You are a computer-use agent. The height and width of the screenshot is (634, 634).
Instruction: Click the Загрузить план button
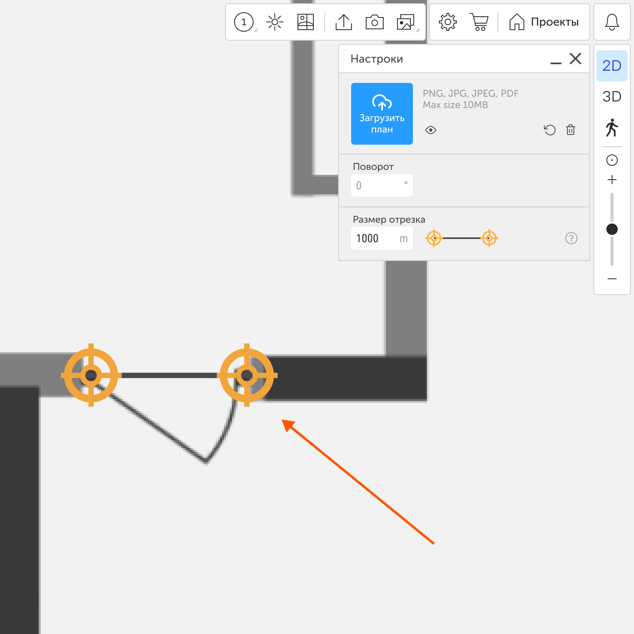pos(382,114)
